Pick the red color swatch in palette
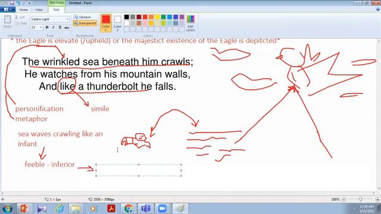381x214 pixels. [145, 17]
